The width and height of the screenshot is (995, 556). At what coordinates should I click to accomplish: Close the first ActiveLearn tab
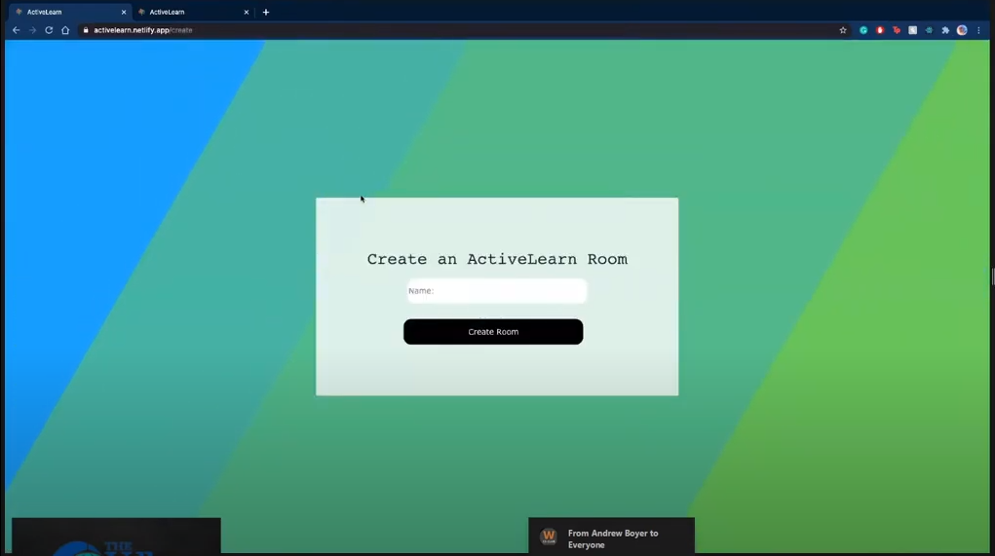124,12
